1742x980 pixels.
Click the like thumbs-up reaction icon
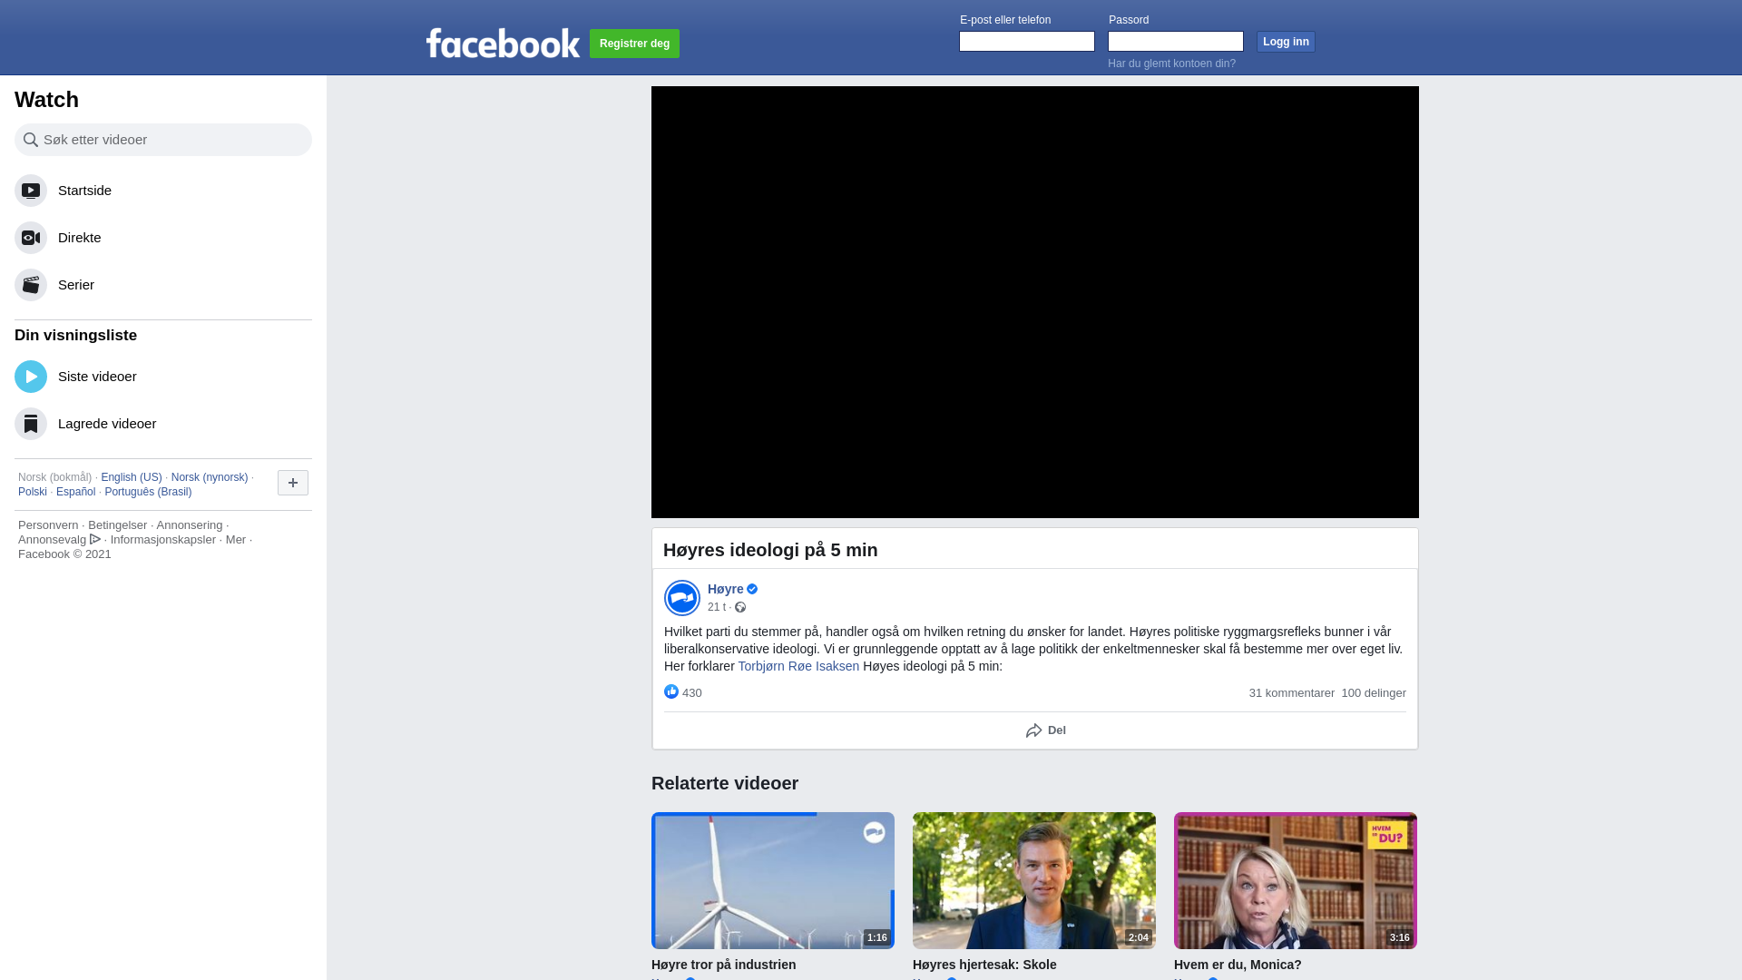(x=671, y=691)
